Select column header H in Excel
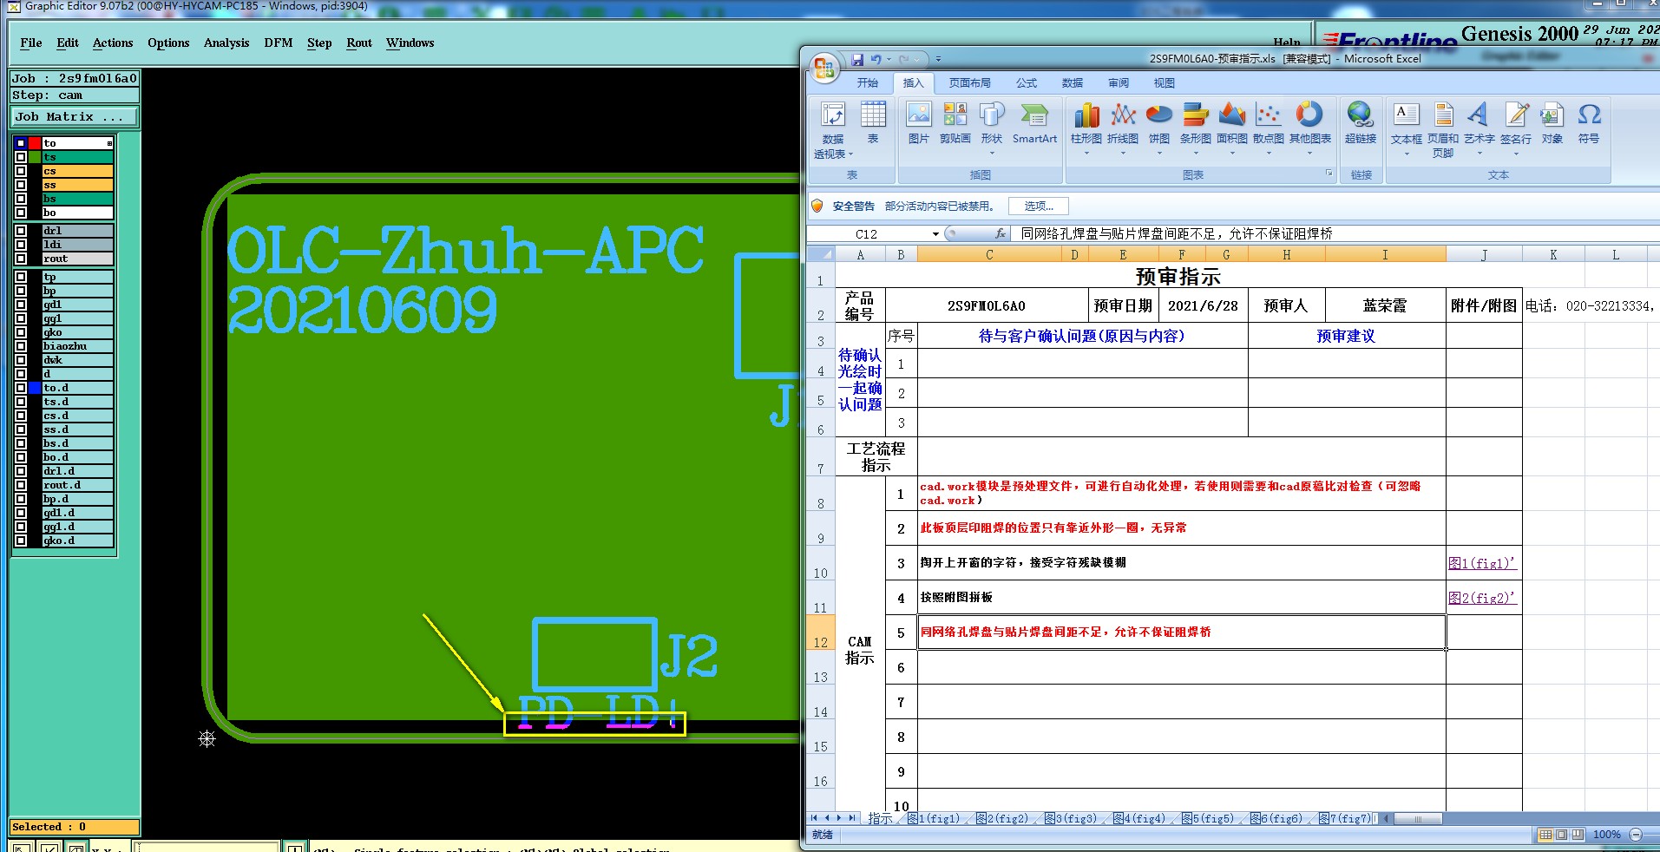The image size is (1660, 852). (x=1286, y=254)
